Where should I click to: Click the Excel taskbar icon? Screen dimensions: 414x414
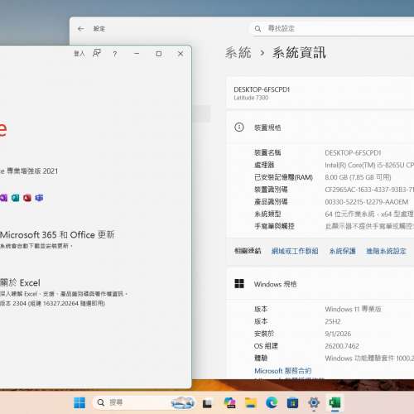pyautogui.click(x=335, y=403)
